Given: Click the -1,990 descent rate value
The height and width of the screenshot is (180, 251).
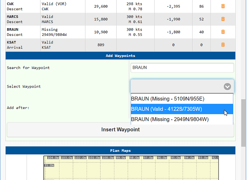Looking at the screenshot, I should tap(173, 19).
